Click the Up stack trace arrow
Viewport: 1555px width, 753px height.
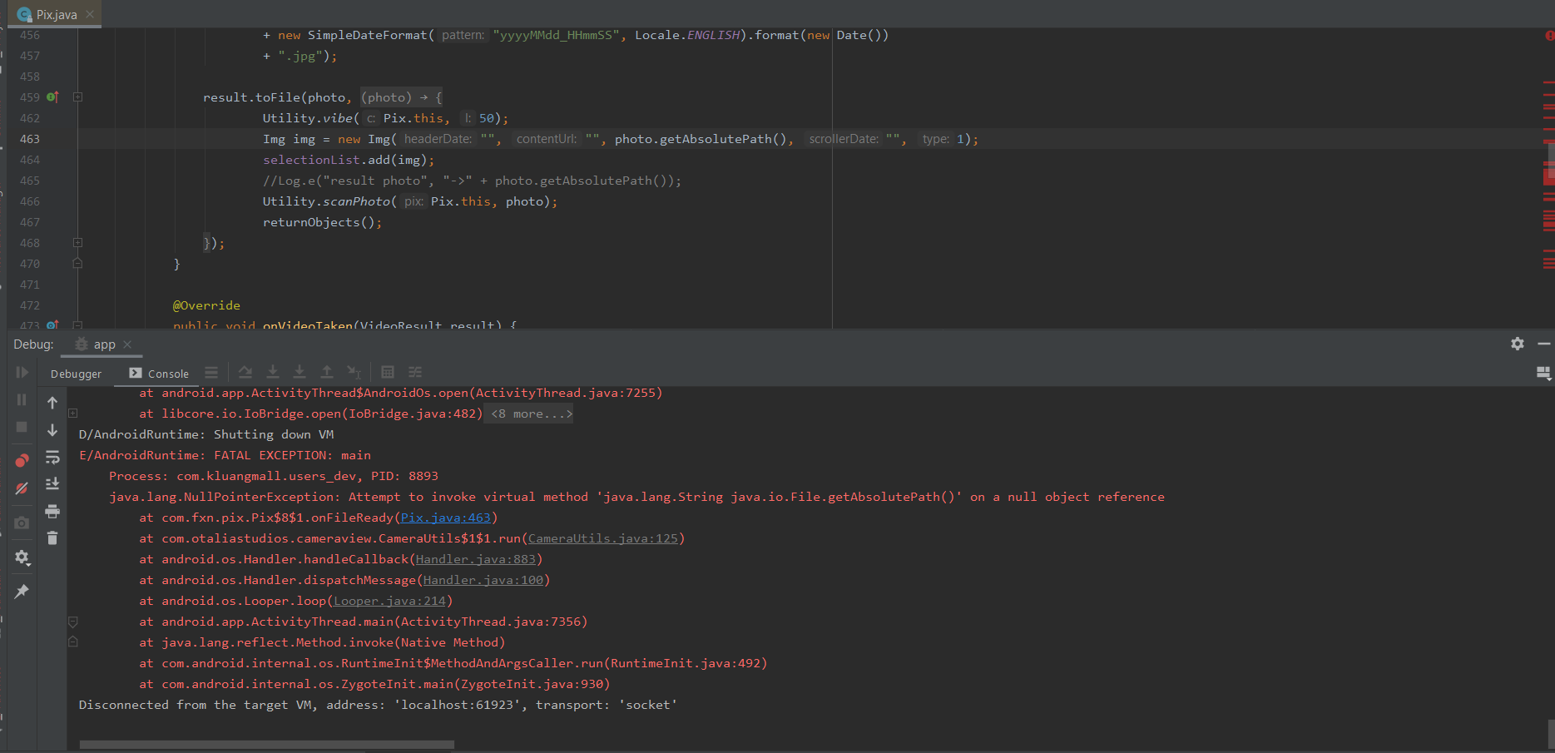[x=52, y=403]
